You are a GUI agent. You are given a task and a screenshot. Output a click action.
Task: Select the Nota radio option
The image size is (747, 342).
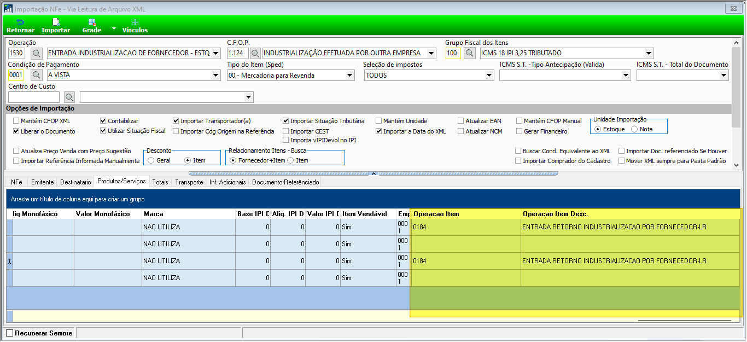click(x=634, y=129)
